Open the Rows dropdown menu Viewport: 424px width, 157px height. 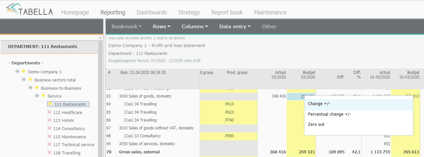[161, 27]
